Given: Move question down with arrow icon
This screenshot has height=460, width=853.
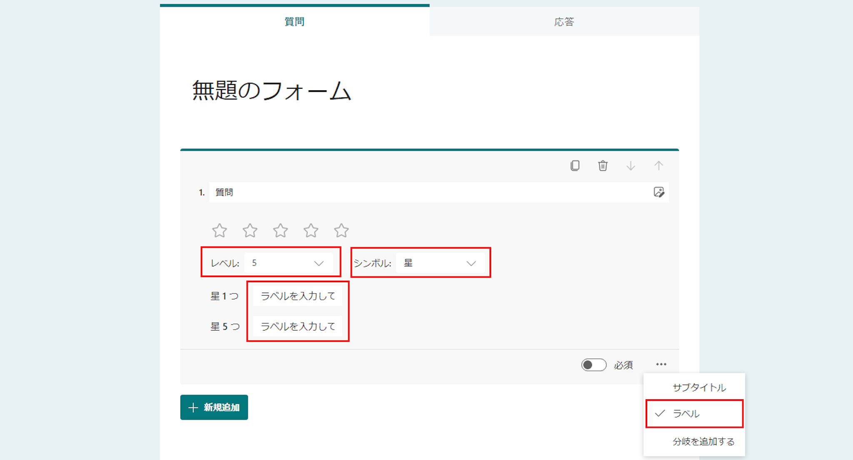Looking at the screenshot, I should click(631, 166).
